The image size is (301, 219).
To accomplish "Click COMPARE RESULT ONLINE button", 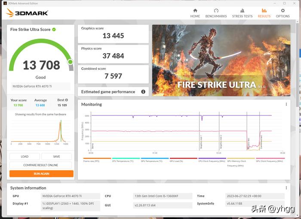I will coord(40,165).
